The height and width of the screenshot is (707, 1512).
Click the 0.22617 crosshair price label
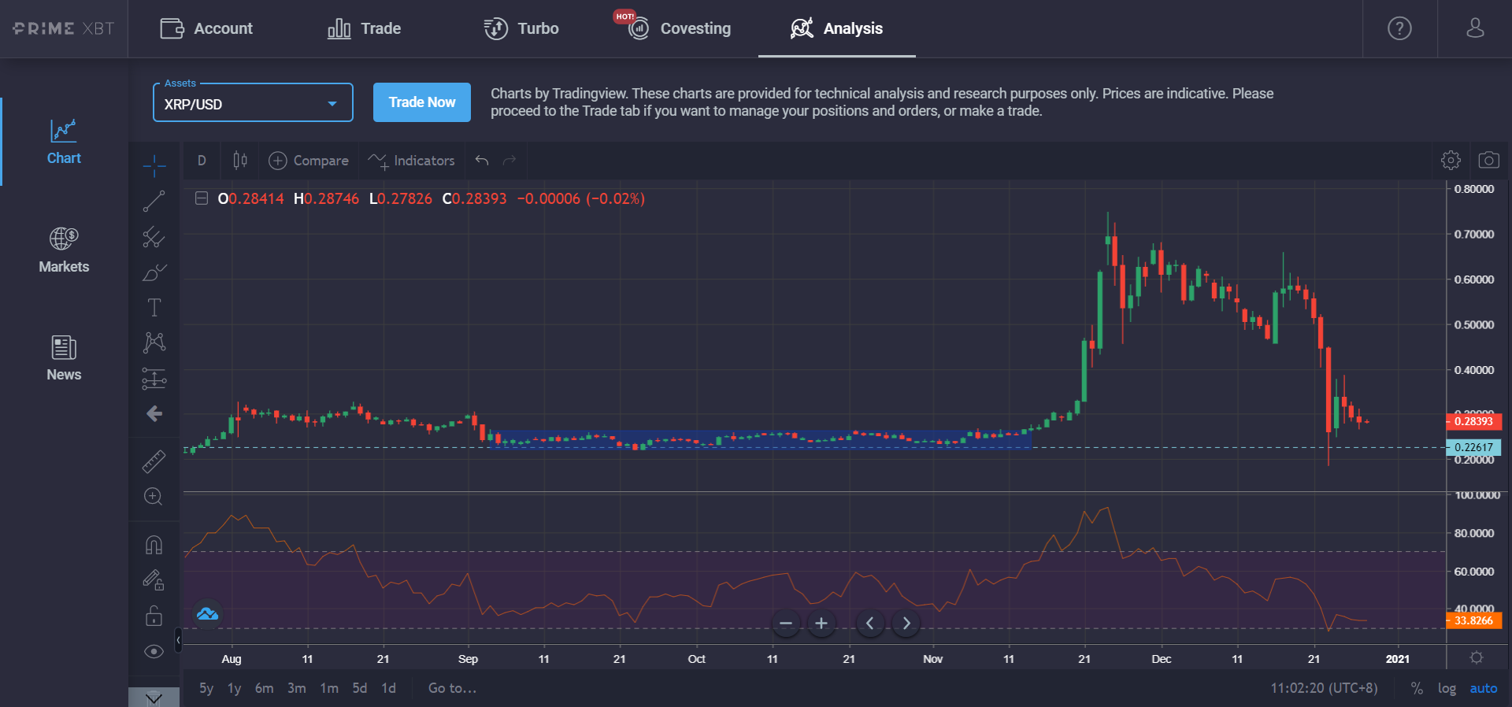pos(1474,447)
